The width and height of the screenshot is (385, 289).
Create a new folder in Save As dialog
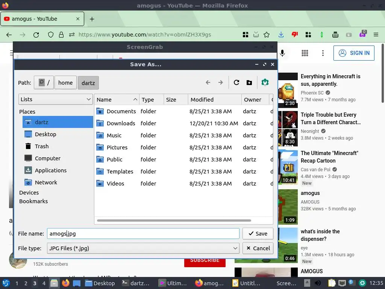(x=249, y=82)
